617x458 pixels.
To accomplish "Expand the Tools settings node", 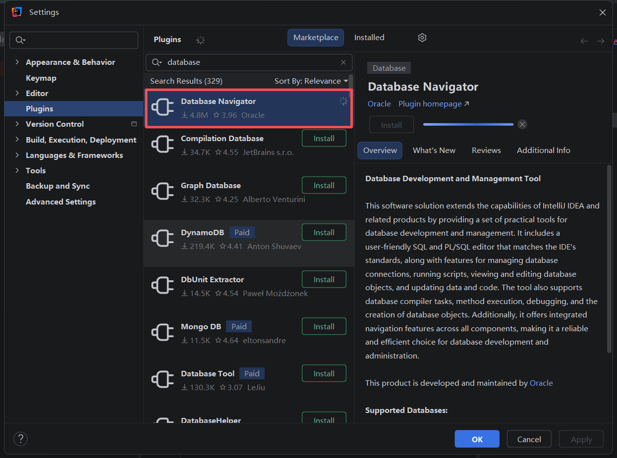I will click(17, 170).
